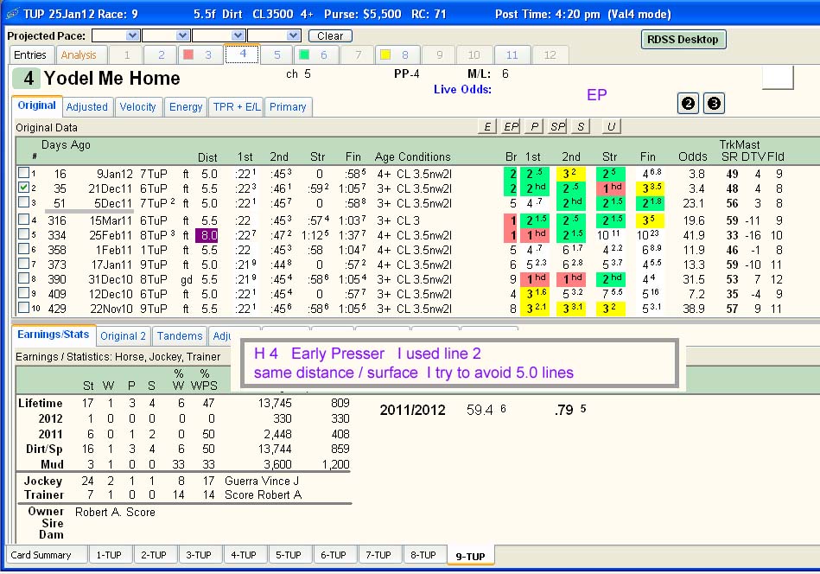Viewport: 820px width, 574px height.
Task: Click the trainer name Score Robert A
Action: pos(263,495)
